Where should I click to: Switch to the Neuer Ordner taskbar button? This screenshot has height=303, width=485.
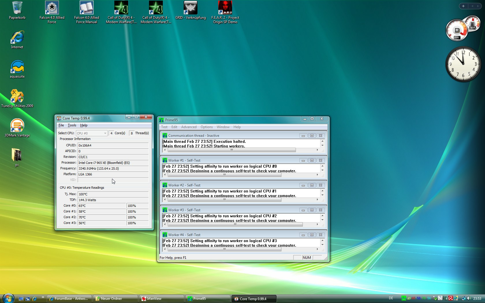[115, 299]
